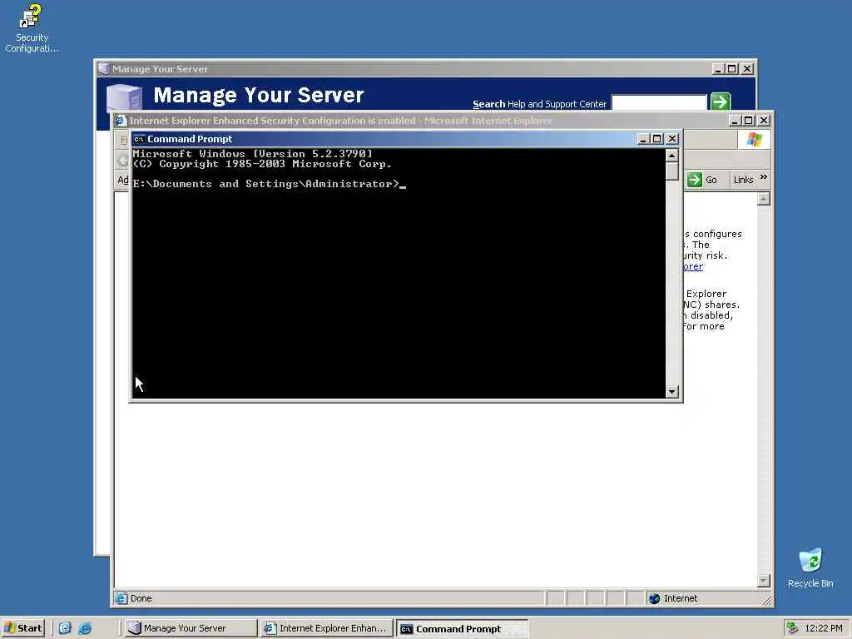Viewport: 852px width, 639px height.
Task: Click Internet zone icon in status bar
Action: 654,598
